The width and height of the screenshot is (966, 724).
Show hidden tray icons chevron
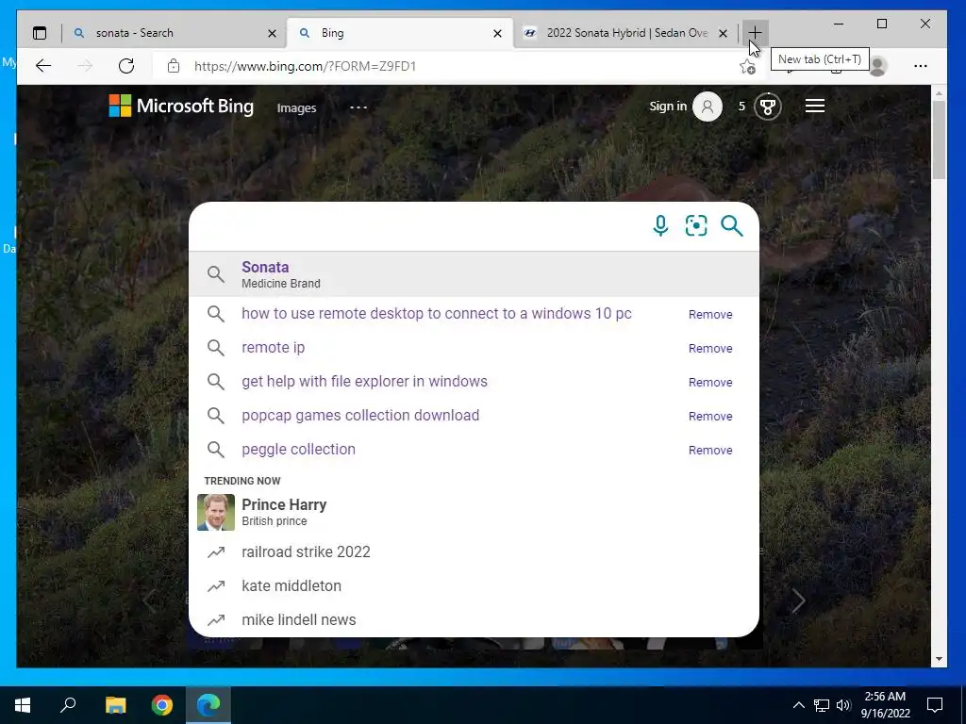click(x=798, y=705)
